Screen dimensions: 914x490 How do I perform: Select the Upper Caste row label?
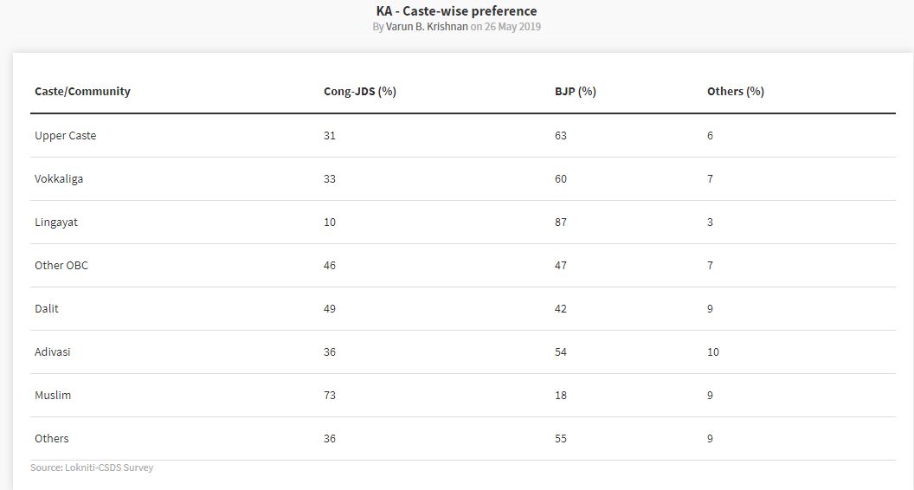tap(65, 135)
